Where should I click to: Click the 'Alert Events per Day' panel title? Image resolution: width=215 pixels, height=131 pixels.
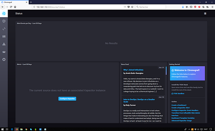[29, 23]
